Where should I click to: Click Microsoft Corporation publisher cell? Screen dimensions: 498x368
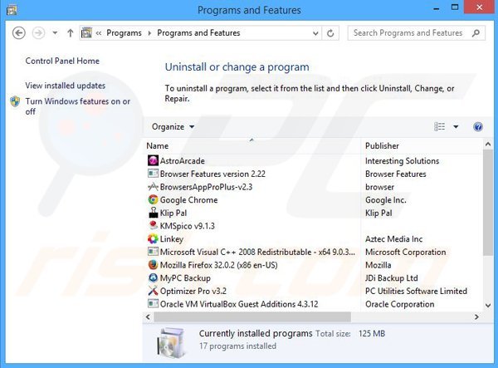tap(406, 252)
